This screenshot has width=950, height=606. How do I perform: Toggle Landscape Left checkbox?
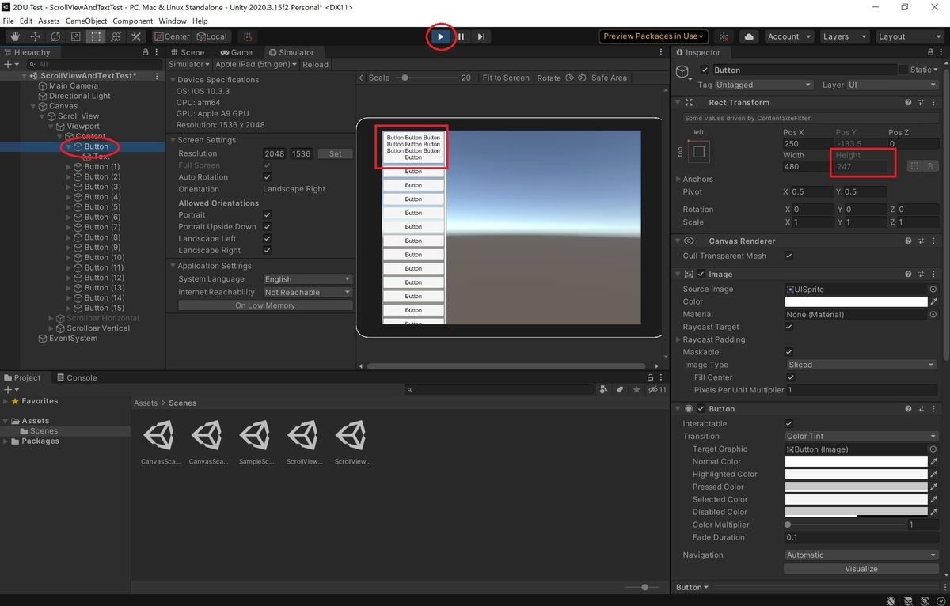coord(267,239)
